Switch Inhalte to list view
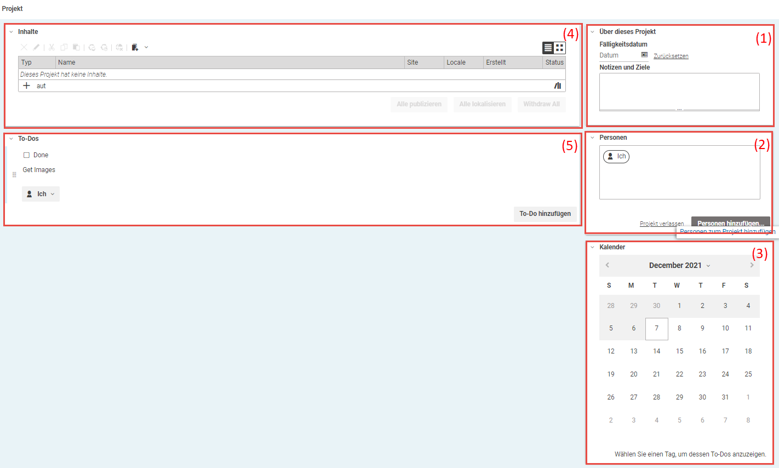The height and width of the screenshot is (468, 779). [x=548, y=48]
